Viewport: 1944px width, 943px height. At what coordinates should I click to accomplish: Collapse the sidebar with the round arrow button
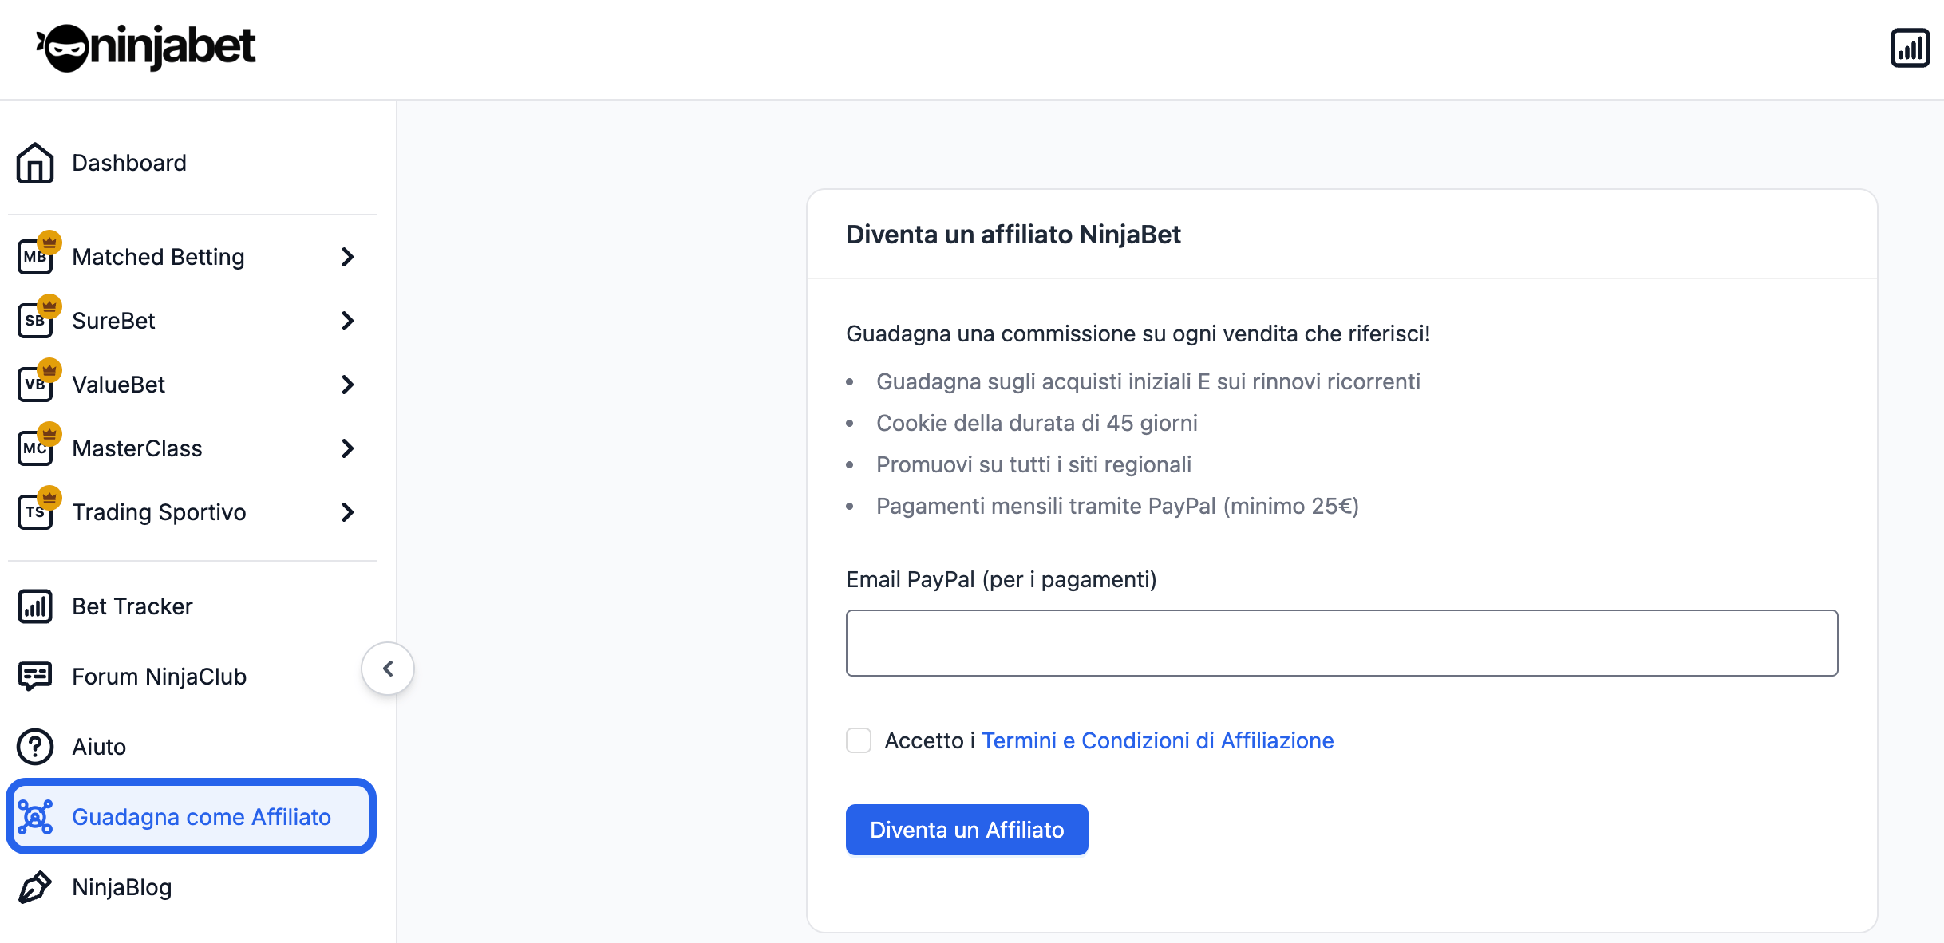[388, 669]
